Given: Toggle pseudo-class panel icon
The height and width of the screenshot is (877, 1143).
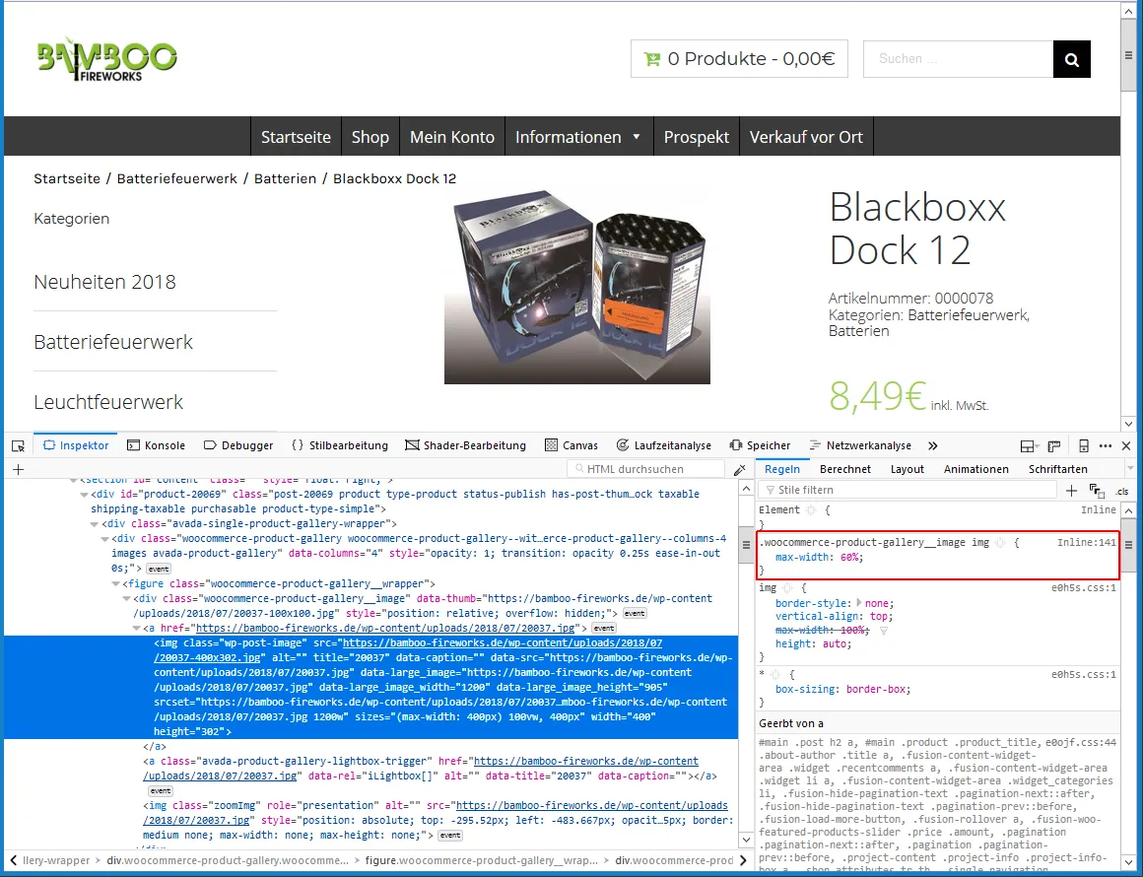Looking at the screenshot, I should pos(1097,491).
